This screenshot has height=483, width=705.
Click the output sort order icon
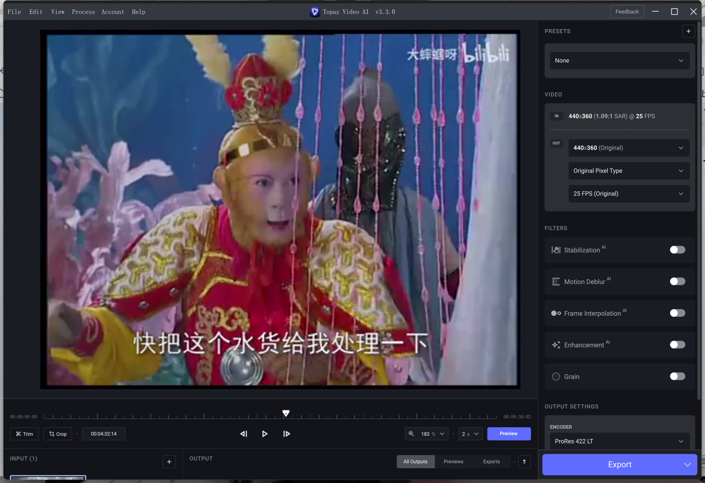[524, 462]
